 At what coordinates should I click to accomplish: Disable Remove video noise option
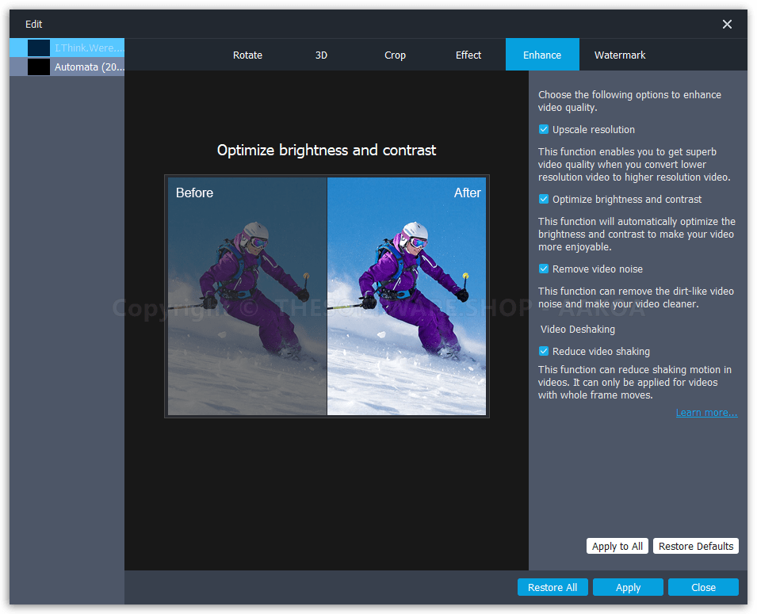pyautogui.click(x=544, y=269)
